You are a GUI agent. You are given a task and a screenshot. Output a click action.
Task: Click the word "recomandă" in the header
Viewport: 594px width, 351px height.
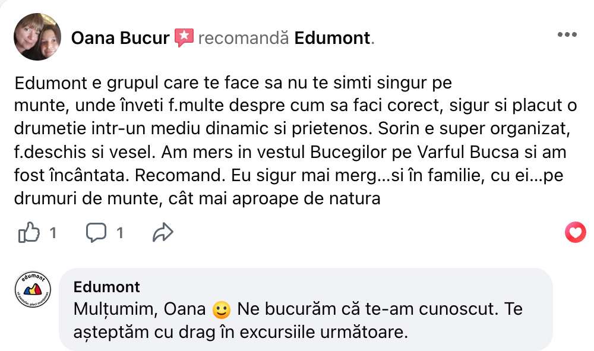(x=244, y=39)
